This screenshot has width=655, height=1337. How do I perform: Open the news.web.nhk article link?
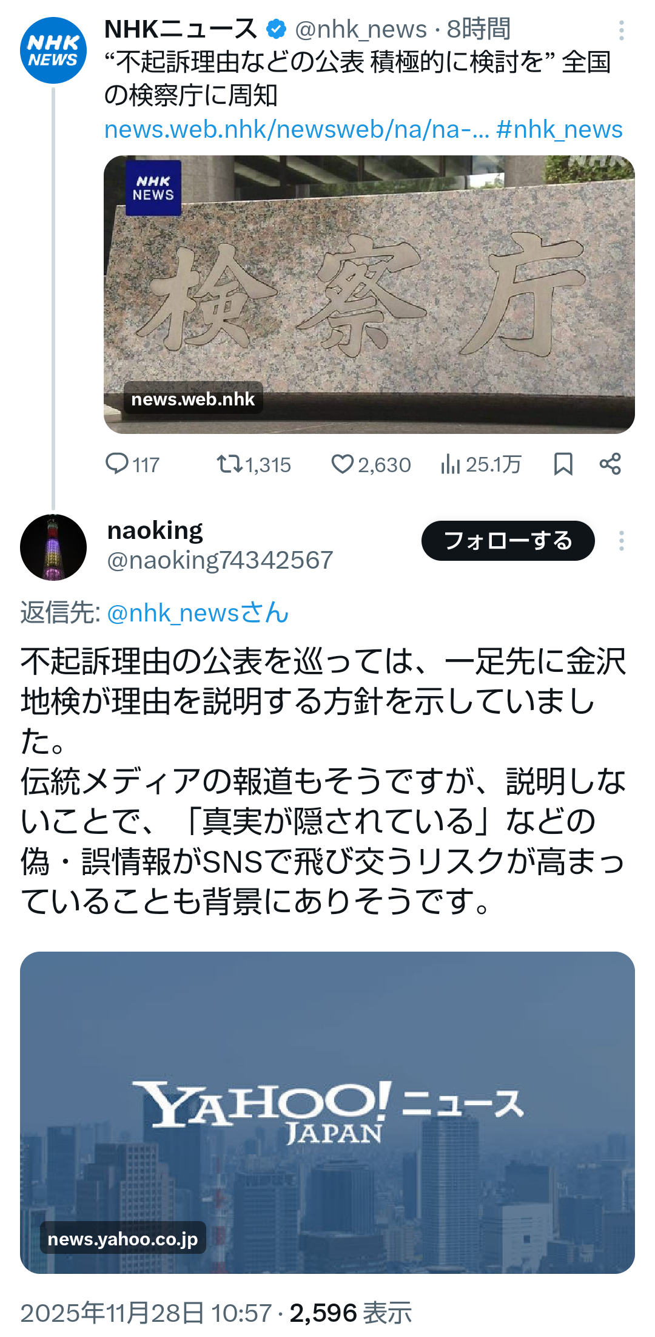(x=297, y=129)
